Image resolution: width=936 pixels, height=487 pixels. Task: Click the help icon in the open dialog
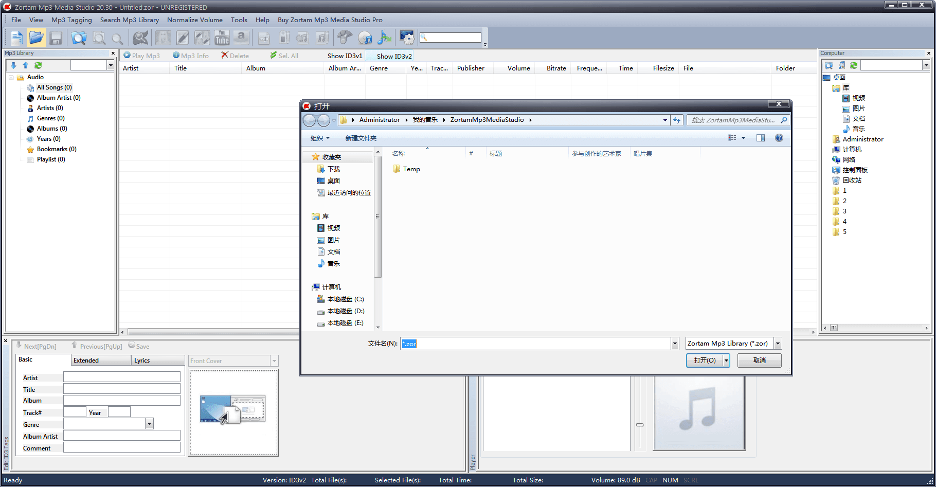(x=779, y=138)
